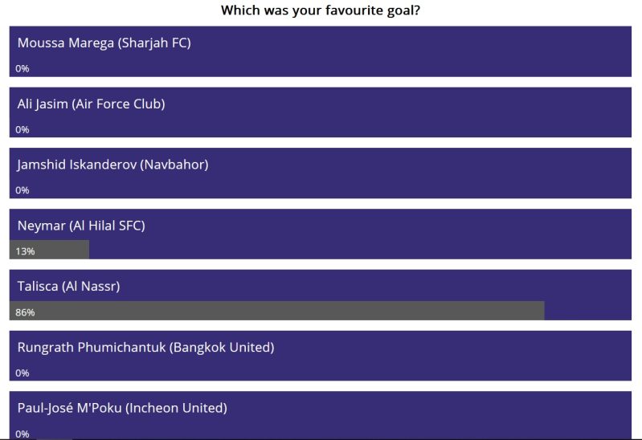Image resolution: width=642 pixels, height=440 pixels.
Task: Click the grey 13% result bar
Action: 49,250
